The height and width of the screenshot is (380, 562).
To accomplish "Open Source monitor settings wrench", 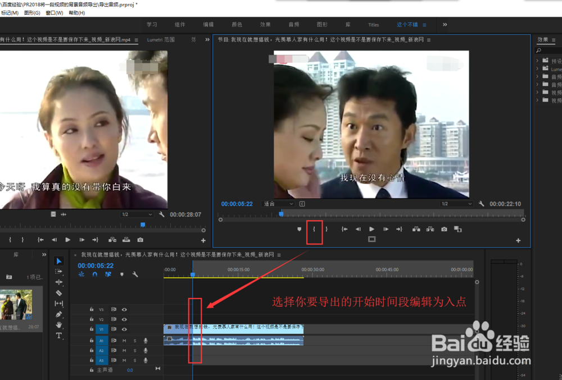I will pos(162,214).
